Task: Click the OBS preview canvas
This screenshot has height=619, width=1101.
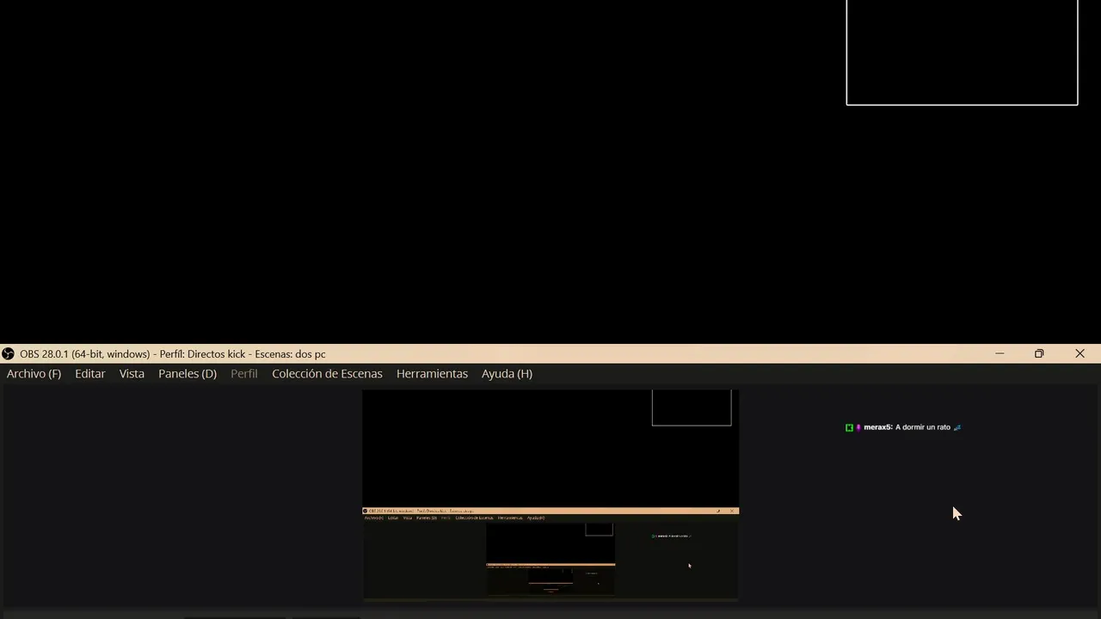Action: pos(550,494)
